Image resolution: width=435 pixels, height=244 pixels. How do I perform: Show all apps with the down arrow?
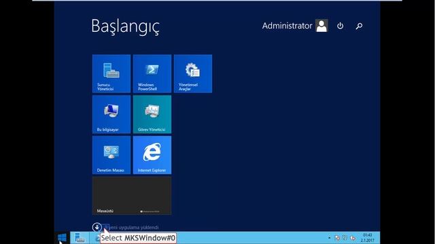coord(97,227)
